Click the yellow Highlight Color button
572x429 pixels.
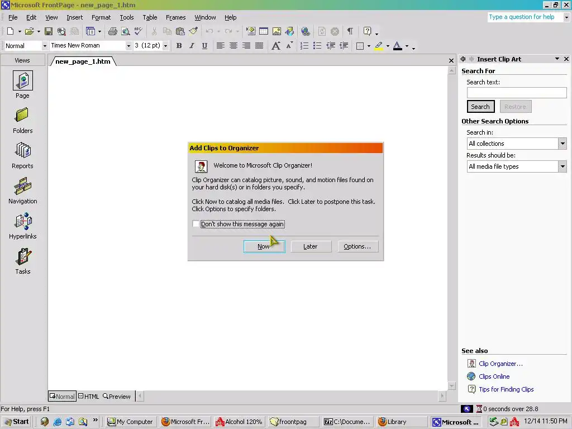click(x=379, y=46)
